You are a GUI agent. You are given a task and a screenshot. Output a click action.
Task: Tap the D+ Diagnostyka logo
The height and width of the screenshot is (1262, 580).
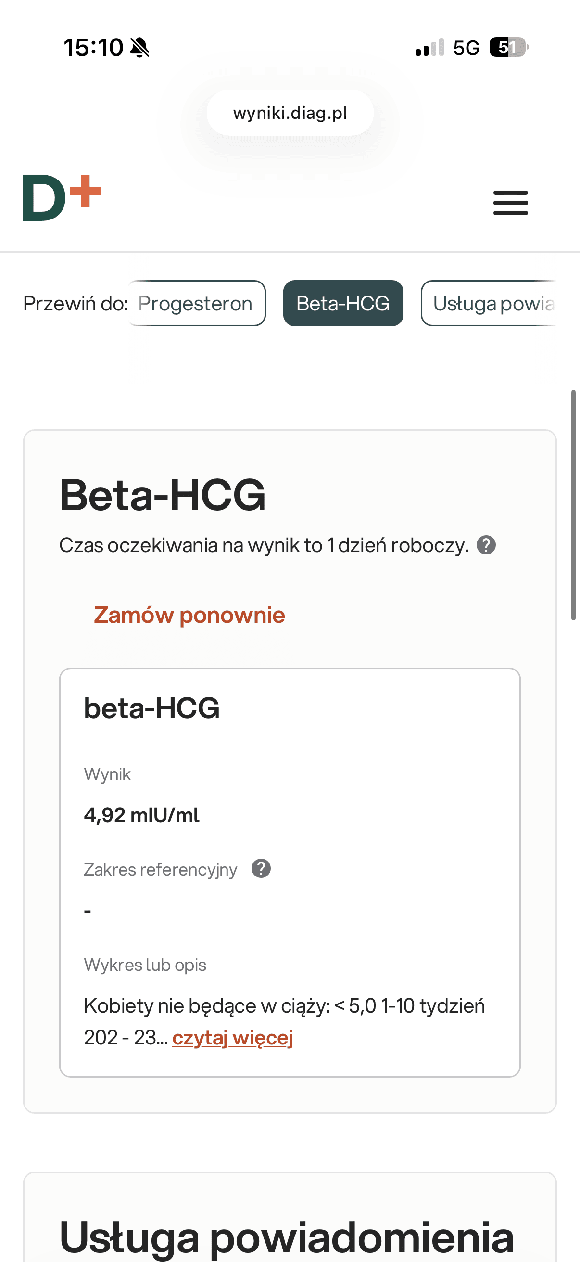pyautogui.click(x=62, y=198)
